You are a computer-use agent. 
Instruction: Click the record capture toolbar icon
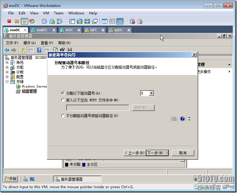click(x=132, y=21)
